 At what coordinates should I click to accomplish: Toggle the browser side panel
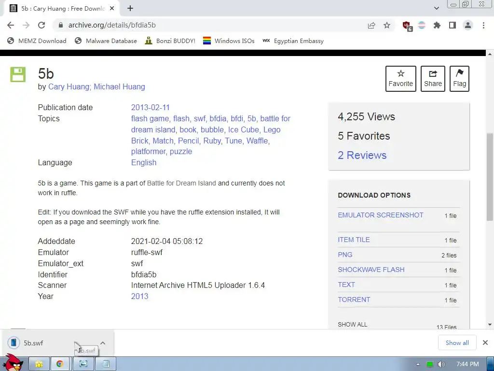[x=453, y=25]
